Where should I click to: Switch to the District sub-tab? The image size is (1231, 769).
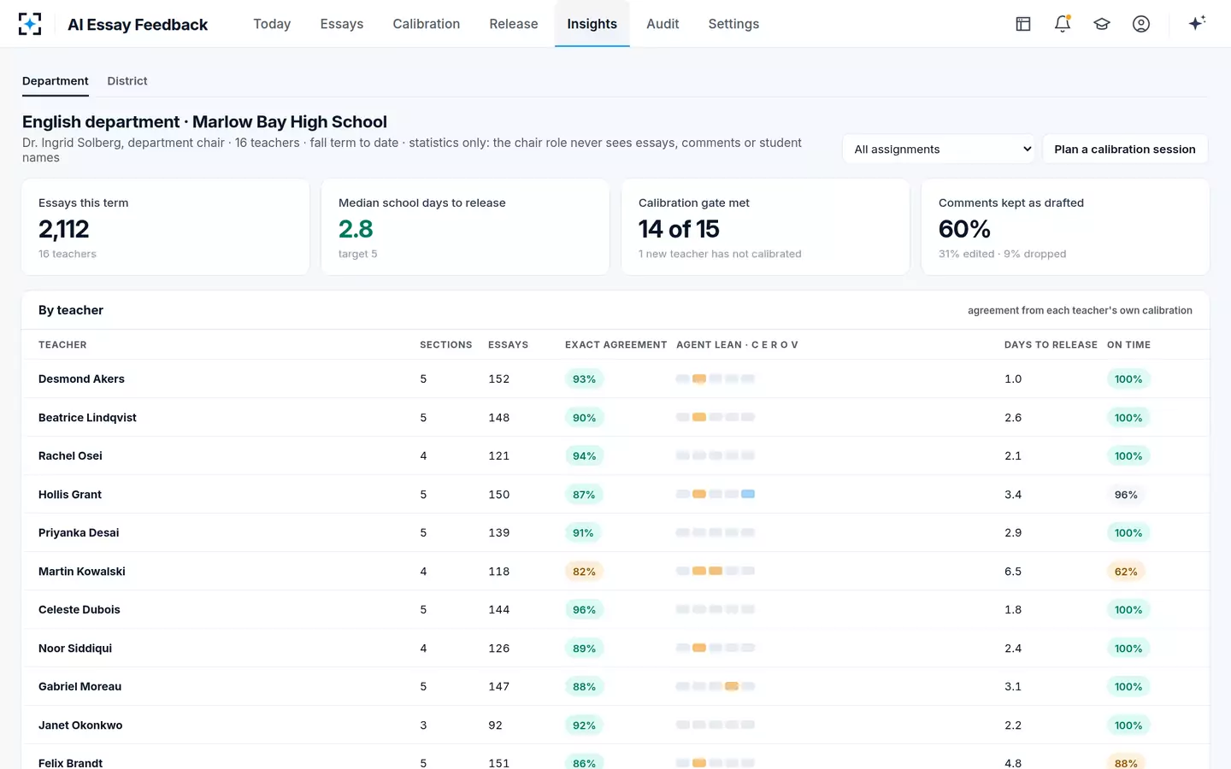pos(127,81)
